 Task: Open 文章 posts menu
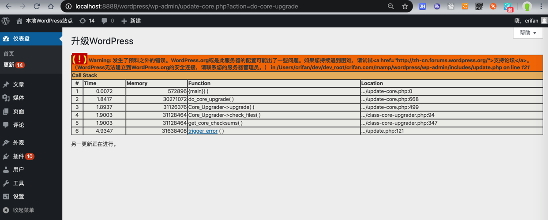[31, 85]
